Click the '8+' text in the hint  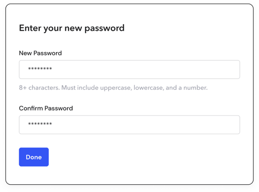[23, 88]
